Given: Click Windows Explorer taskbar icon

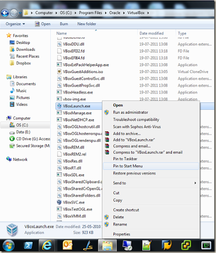Looking at the screenshot, I should [107, 246].
